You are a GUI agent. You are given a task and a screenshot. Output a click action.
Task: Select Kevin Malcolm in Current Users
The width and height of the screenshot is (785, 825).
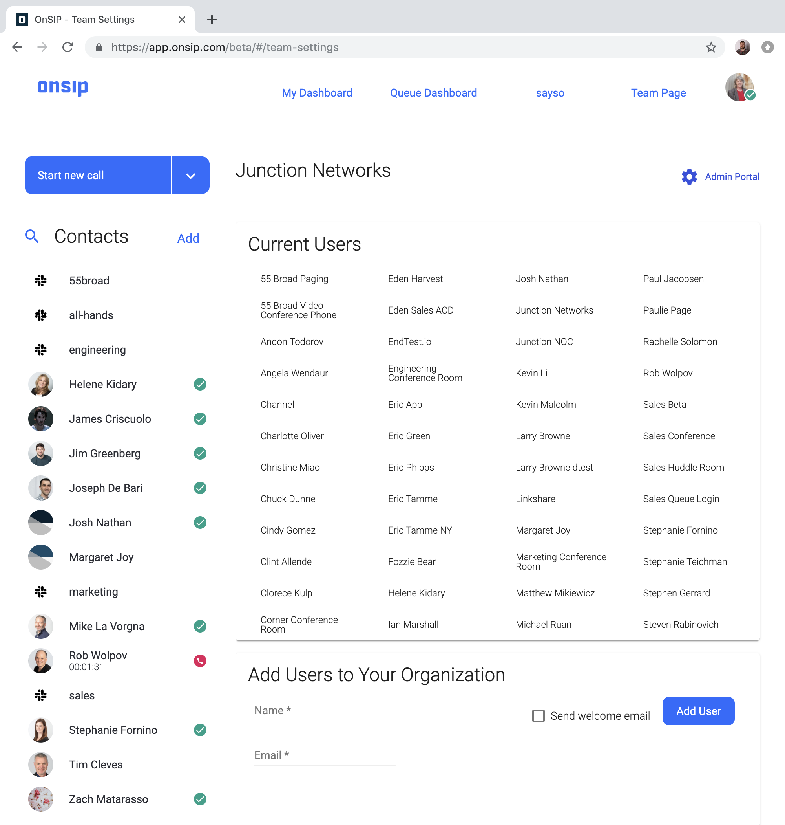546,405
